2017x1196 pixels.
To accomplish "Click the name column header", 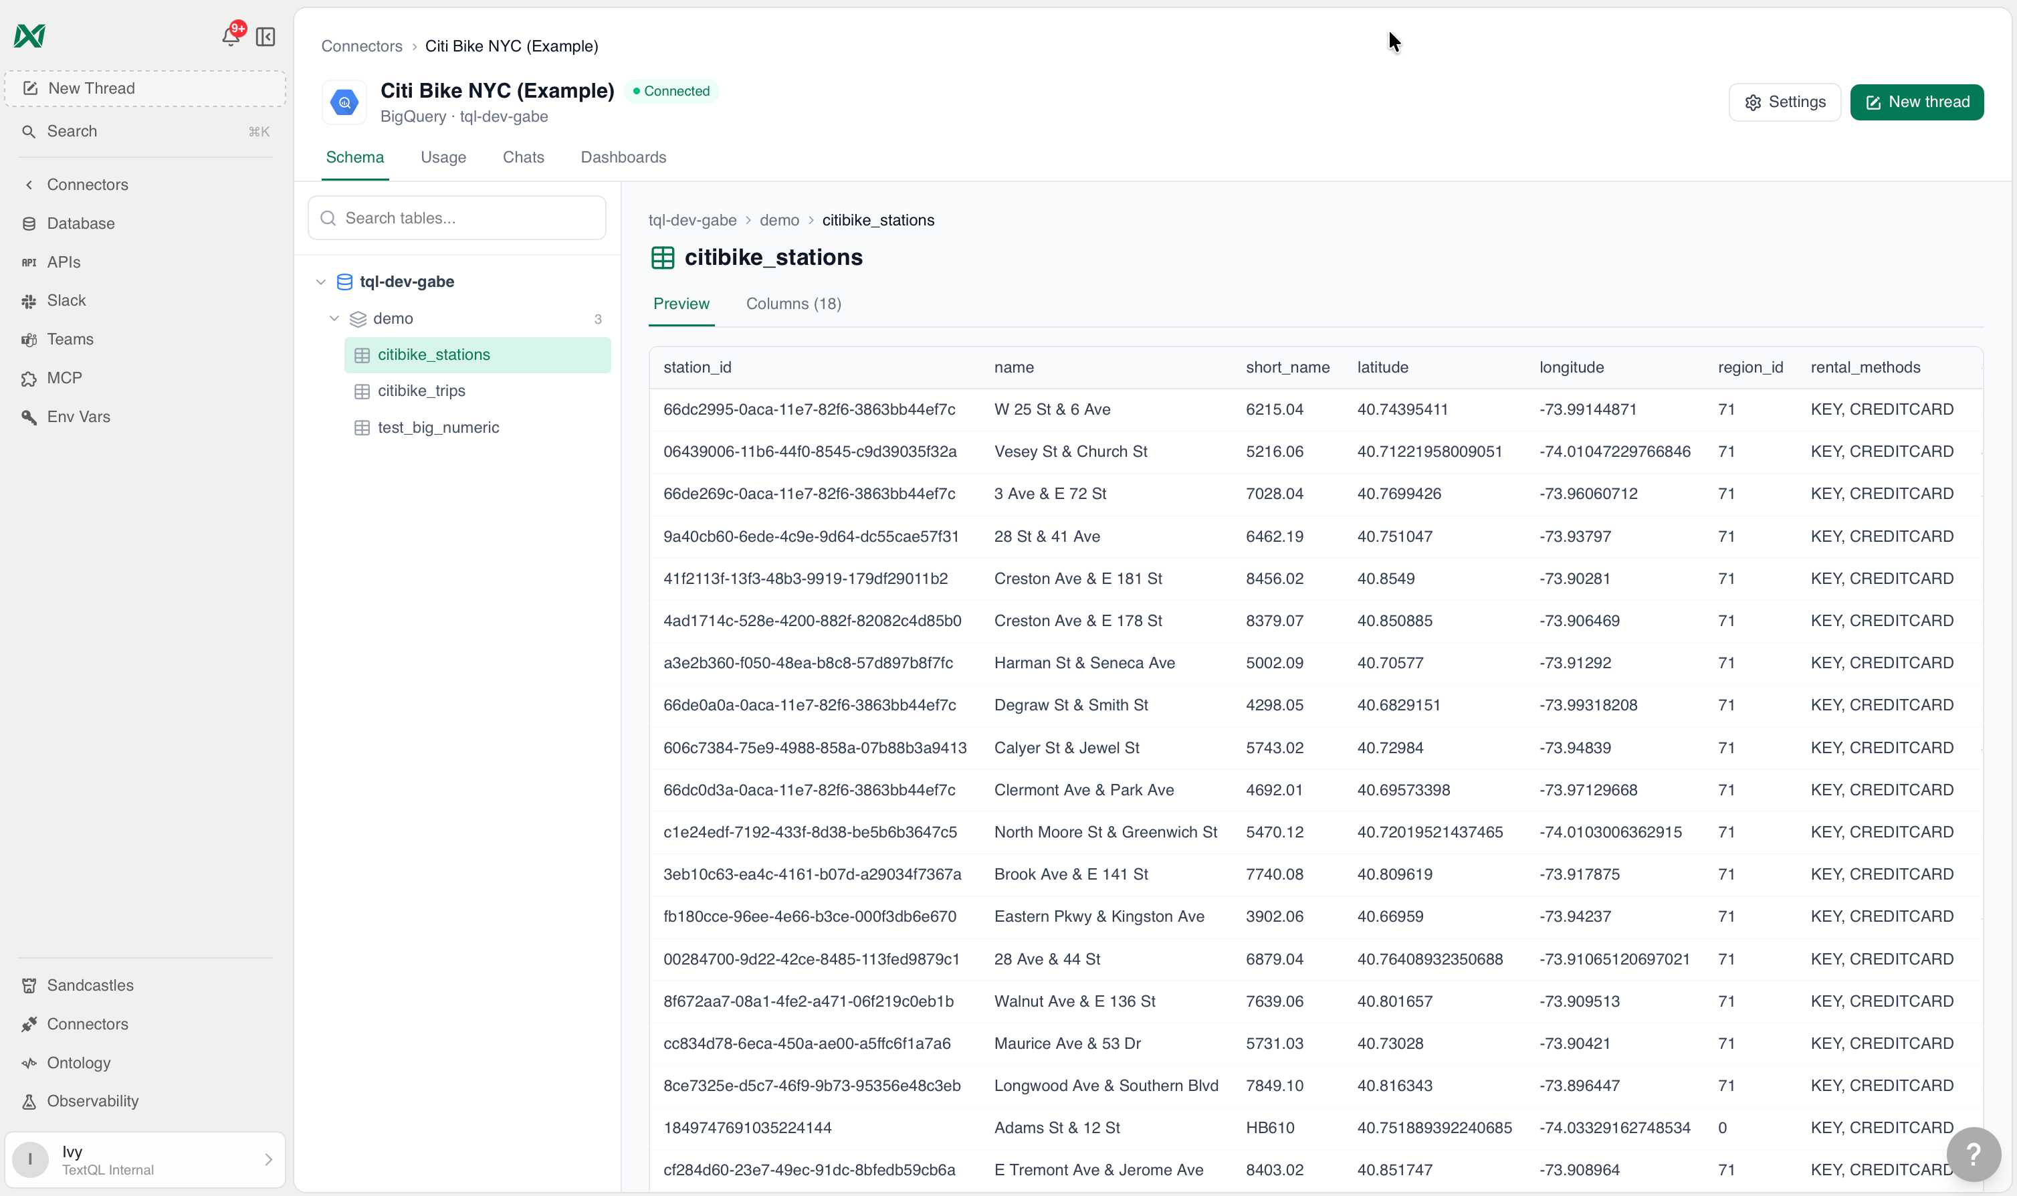I will pos(1014,367).
